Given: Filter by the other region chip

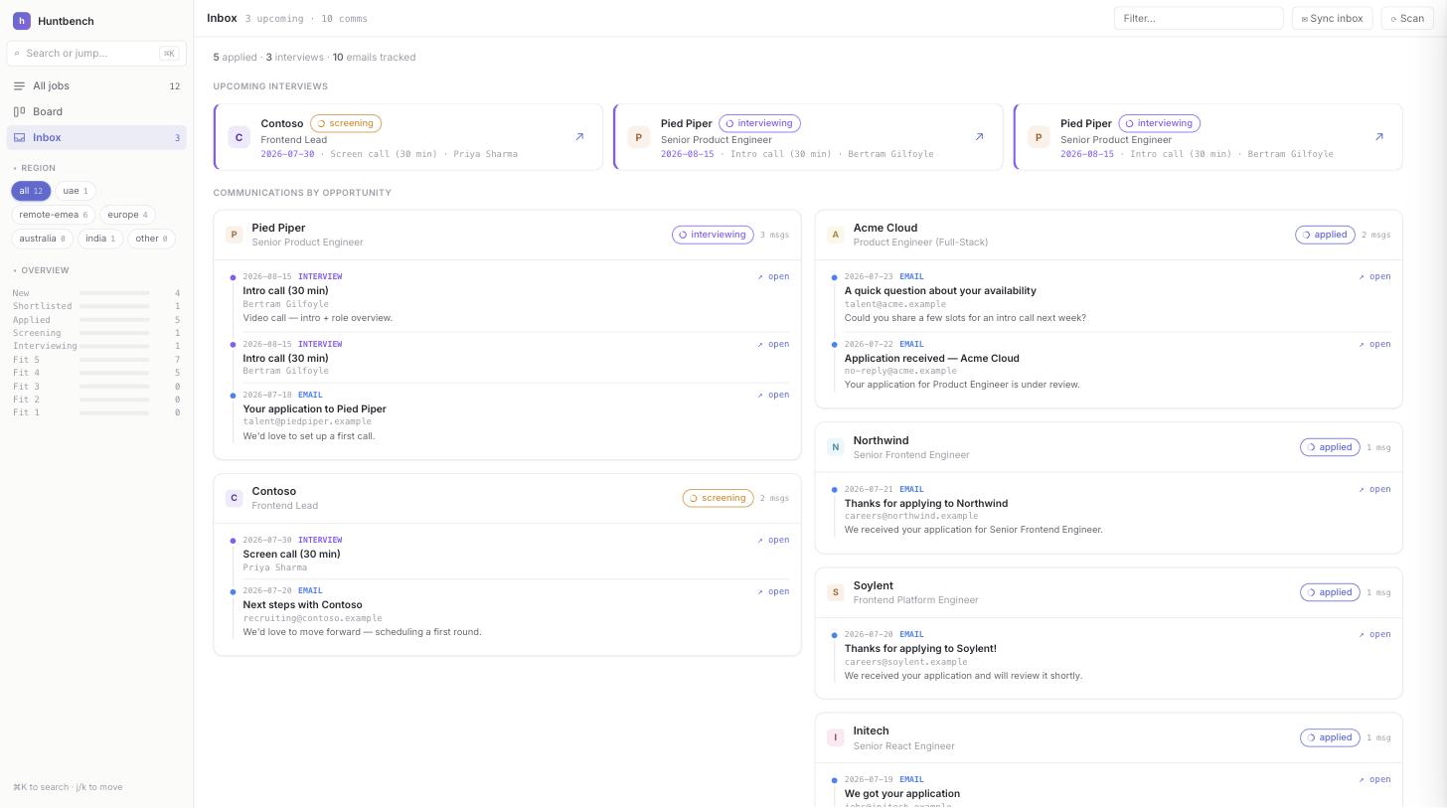Looking at the screenshot, I should click(151, 239).
